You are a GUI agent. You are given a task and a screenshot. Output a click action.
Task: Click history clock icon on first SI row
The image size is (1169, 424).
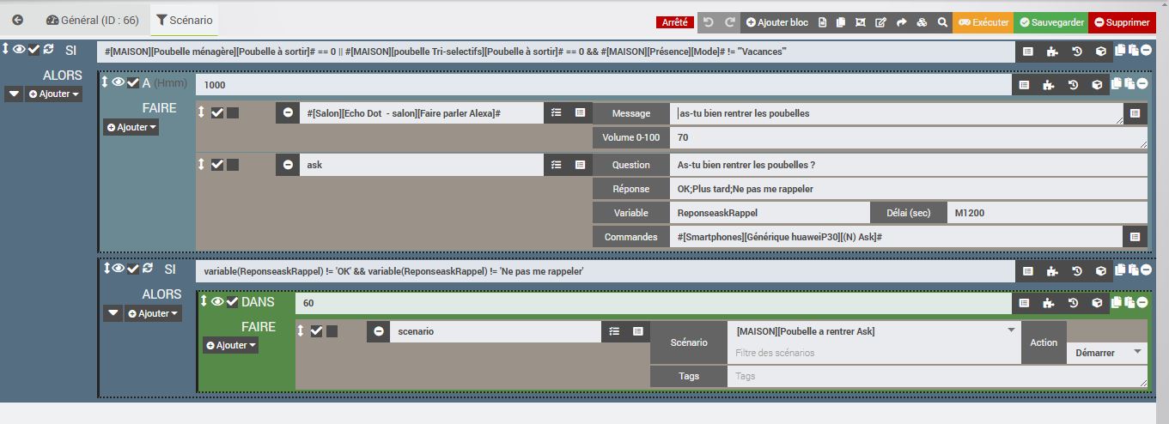(1074, 51)
